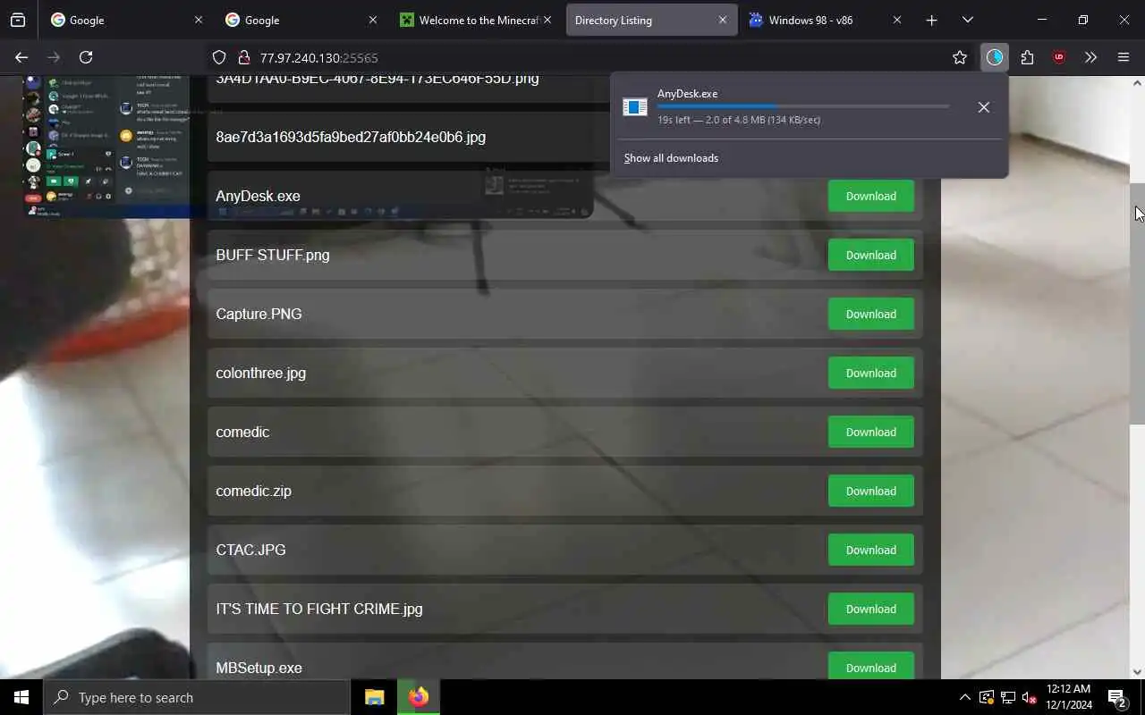Image resolution: width=1145 pixels, height=715 pixels.
Task: Download CTAC.JPG
Action: click(x=870, y=550)
